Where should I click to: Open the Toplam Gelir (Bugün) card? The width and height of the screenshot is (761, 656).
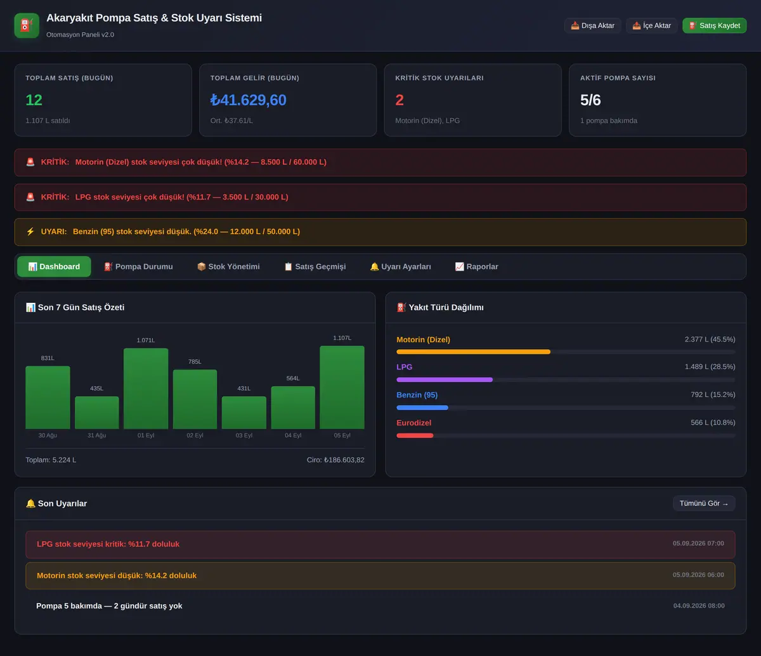288,100
